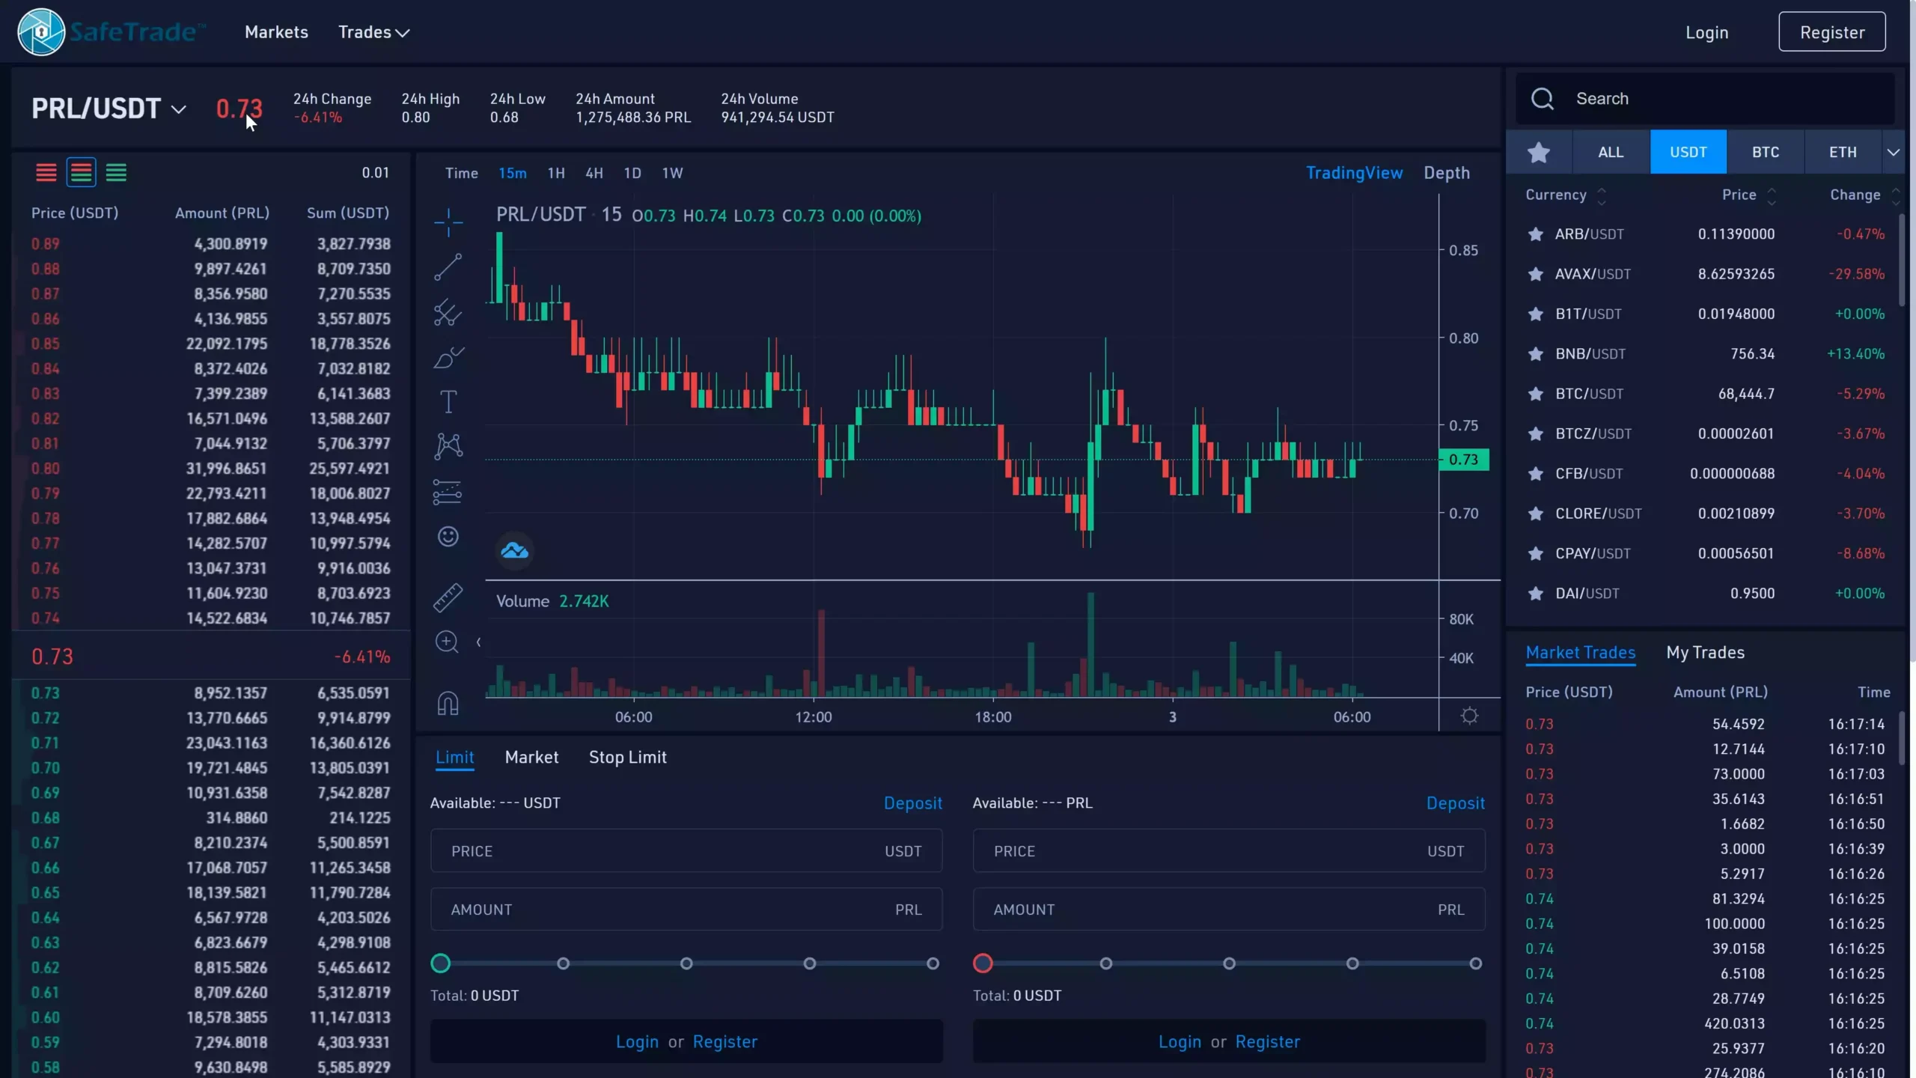This screenshot has height=1078, width=1916.
Task: Favorite the BTC/USDT pair star
Action: 1536,394
